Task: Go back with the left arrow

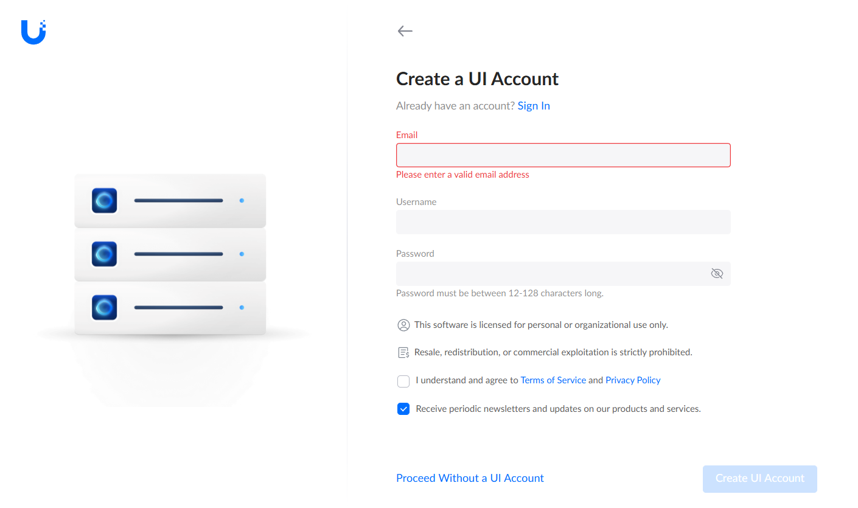Action: tap(405, 31)
